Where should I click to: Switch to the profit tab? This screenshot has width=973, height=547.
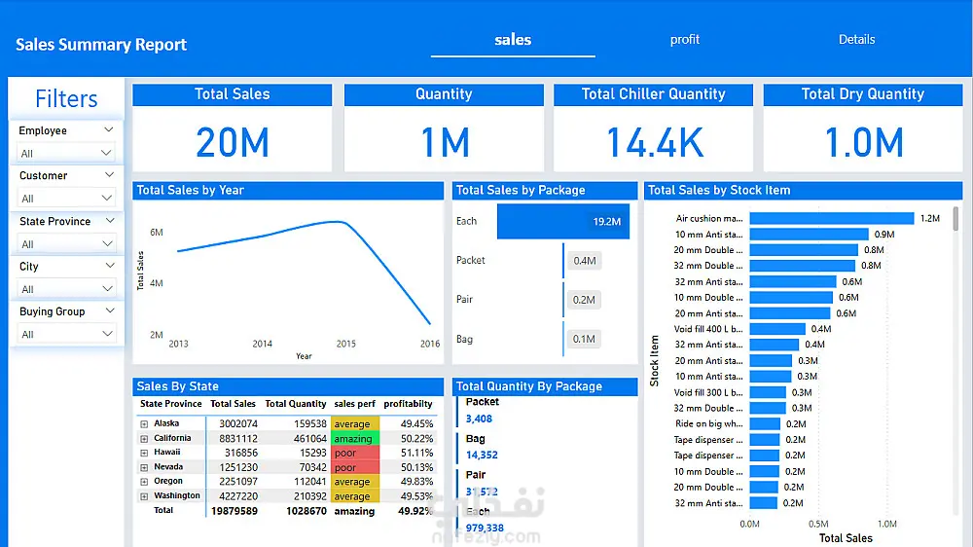[x=684, y=39]
